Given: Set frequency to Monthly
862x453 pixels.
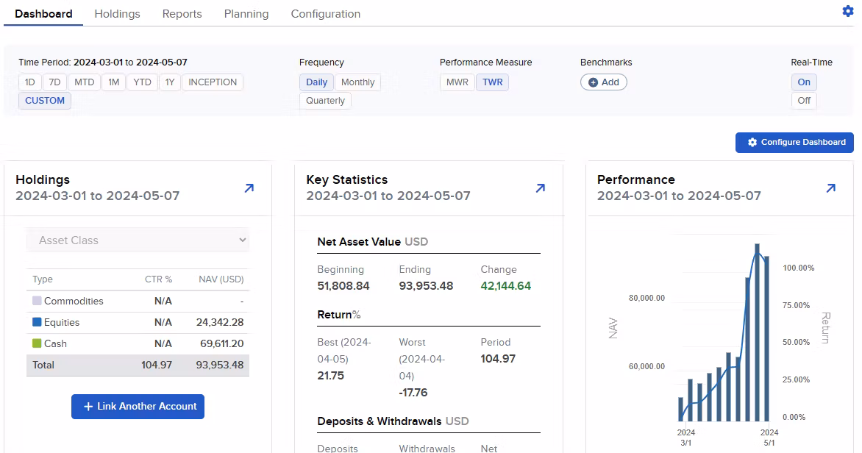Looking at the screenshot, I should pos(357,82).
